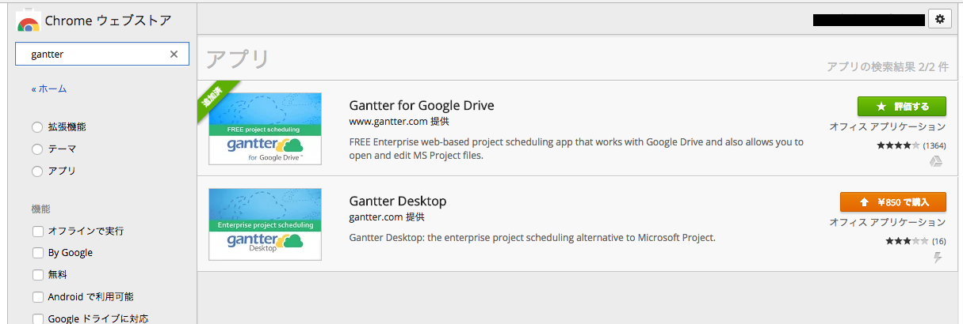Viewport: 963px width, 324px height.
Task: Click the search field containing gantter
Action: click(x=95, y=55)
